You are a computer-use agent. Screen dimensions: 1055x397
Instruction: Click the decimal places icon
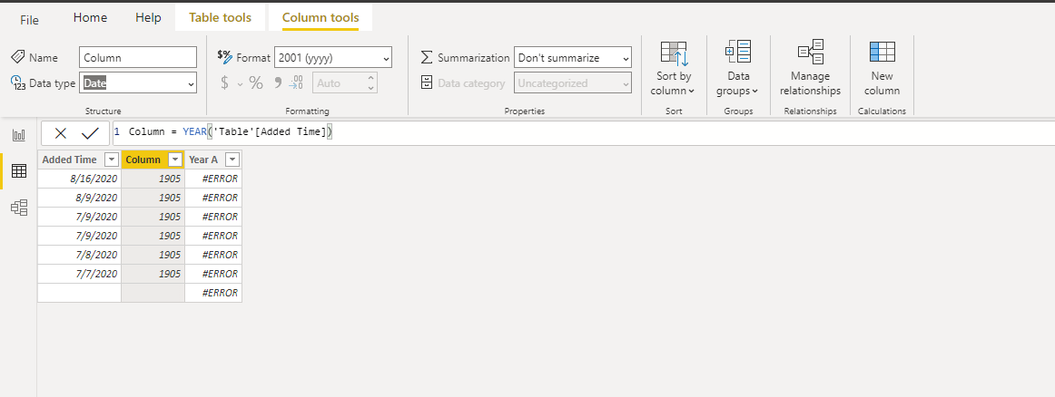coord(296,83)
